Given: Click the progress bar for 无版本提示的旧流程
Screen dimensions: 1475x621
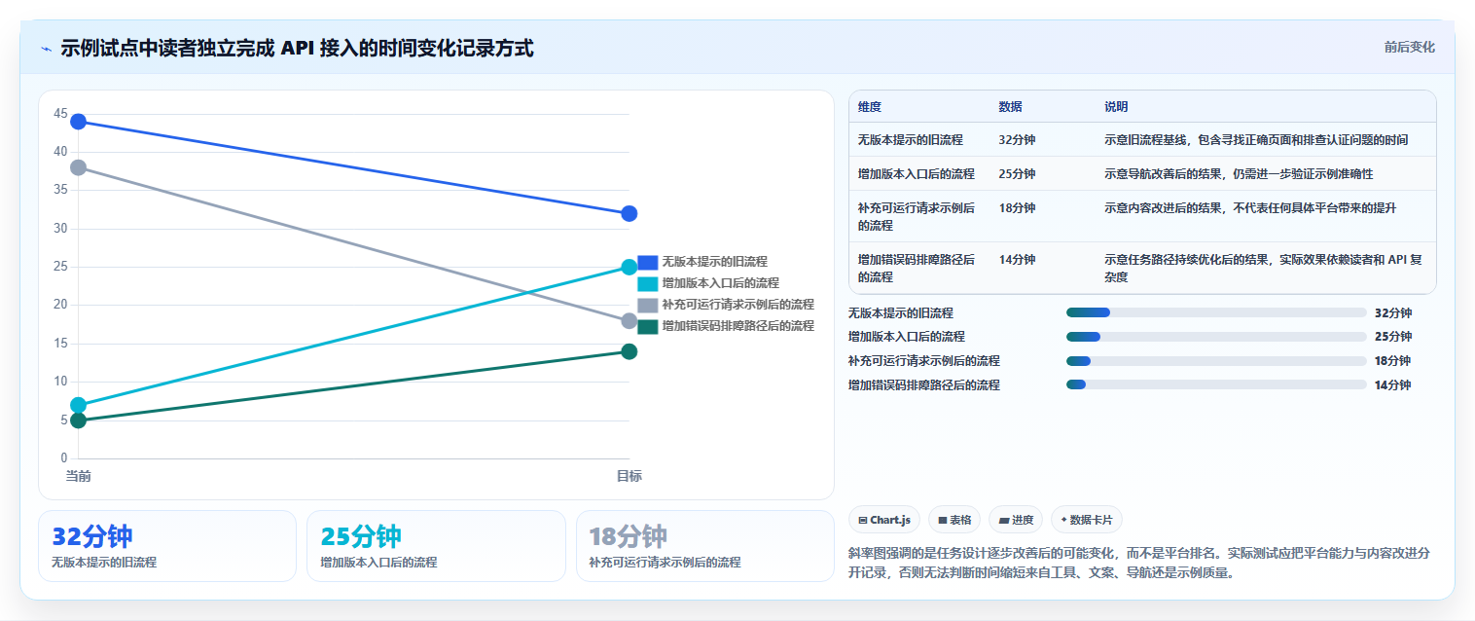Looking at the screenshot, I should coord(1216,312).
